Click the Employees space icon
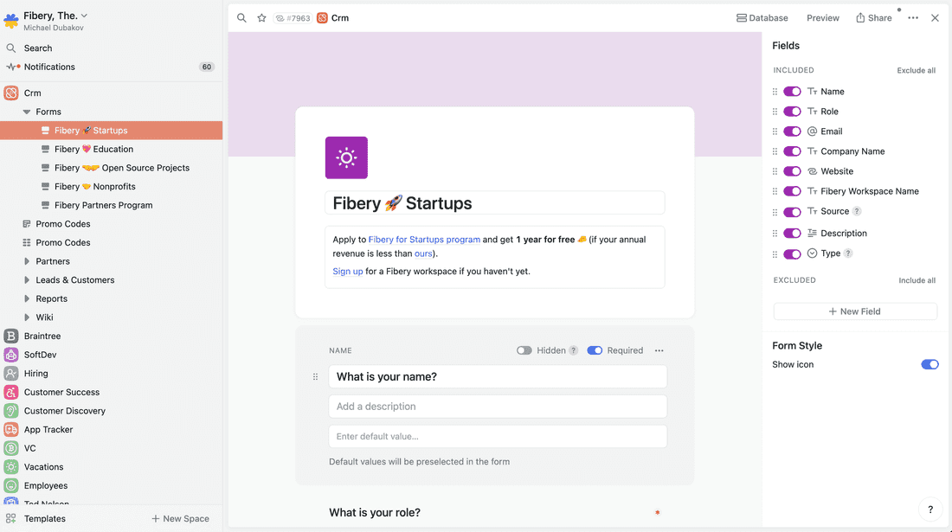Viewport: 952px width, 532px height. pyautogui.click(x=10, y=485)
